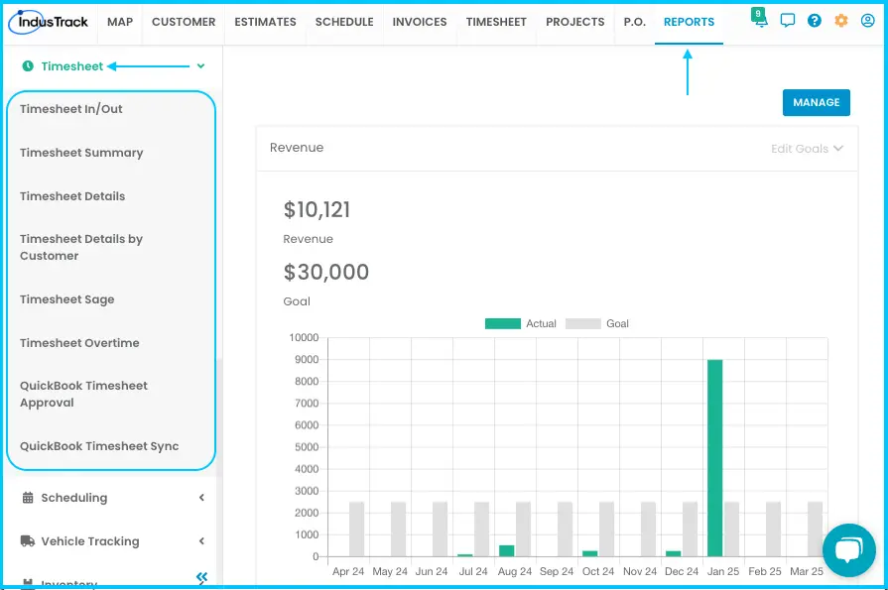Click the Jan 25 actual revenue bar
Viewport: 888px width, 590px height.
click(714, 458)
